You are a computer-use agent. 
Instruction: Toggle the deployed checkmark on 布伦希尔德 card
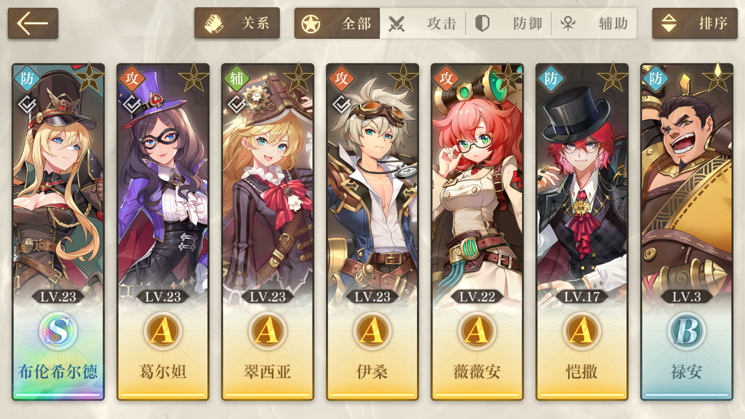click(x=27, y=104)
